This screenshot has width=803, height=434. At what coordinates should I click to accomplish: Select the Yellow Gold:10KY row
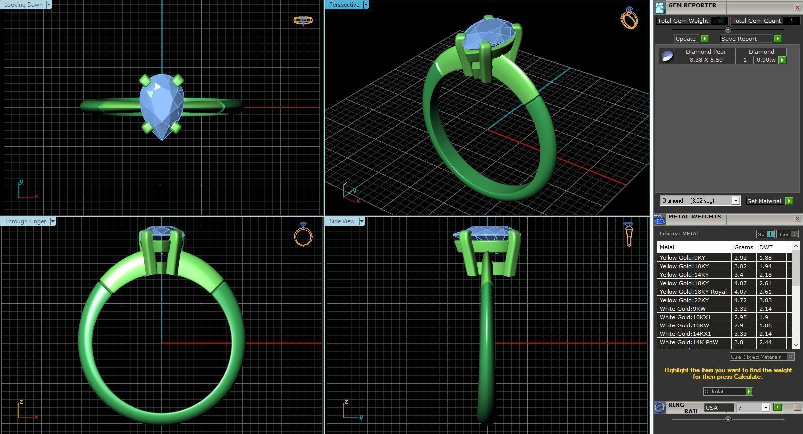(x=724, y=266)
